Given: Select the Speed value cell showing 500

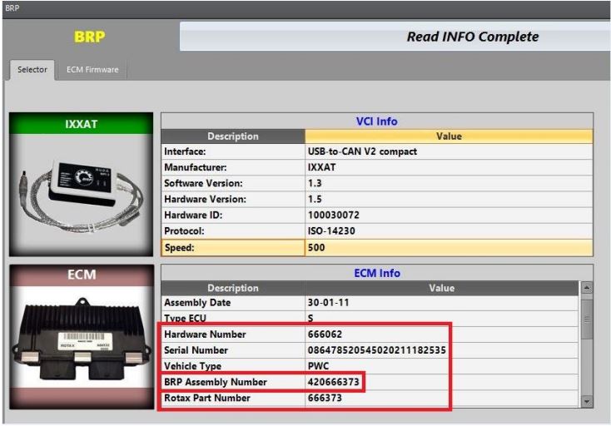Looking at the screenshot, I should pos(449,247).
